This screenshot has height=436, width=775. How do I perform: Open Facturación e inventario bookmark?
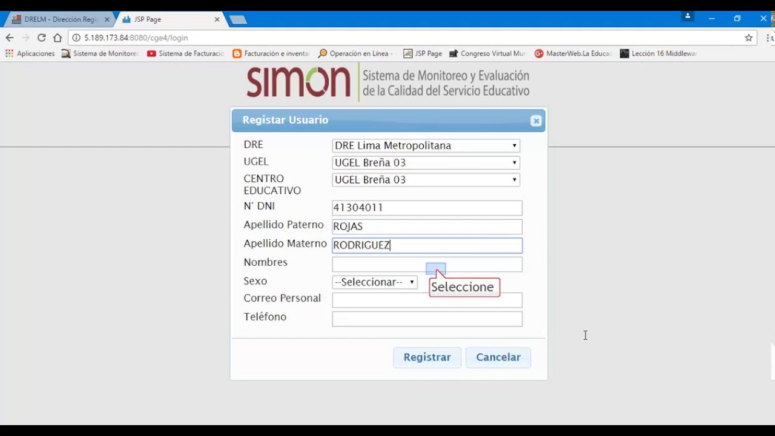coord(271,53)
